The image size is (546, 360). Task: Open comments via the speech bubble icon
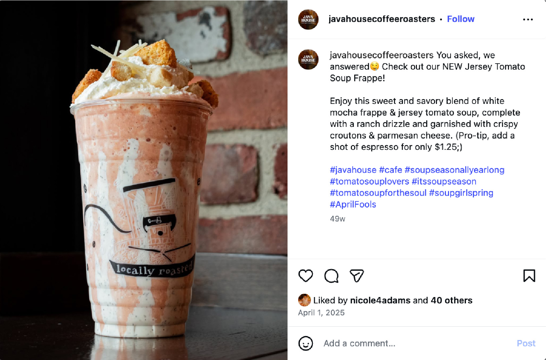[x=331, y=276]
